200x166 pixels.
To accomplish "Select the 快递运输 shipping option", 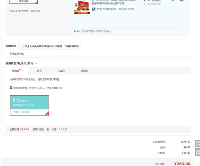I will click(23, 1).
